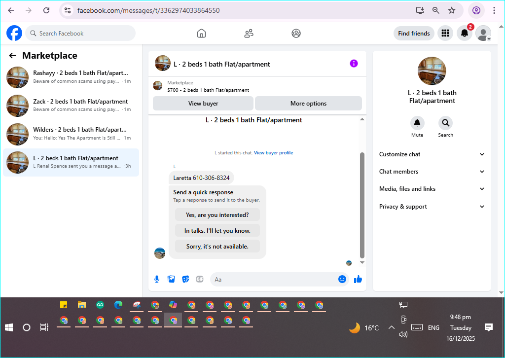
Task: Expand the Privacy & support section
Action: (x=432, y=207)
